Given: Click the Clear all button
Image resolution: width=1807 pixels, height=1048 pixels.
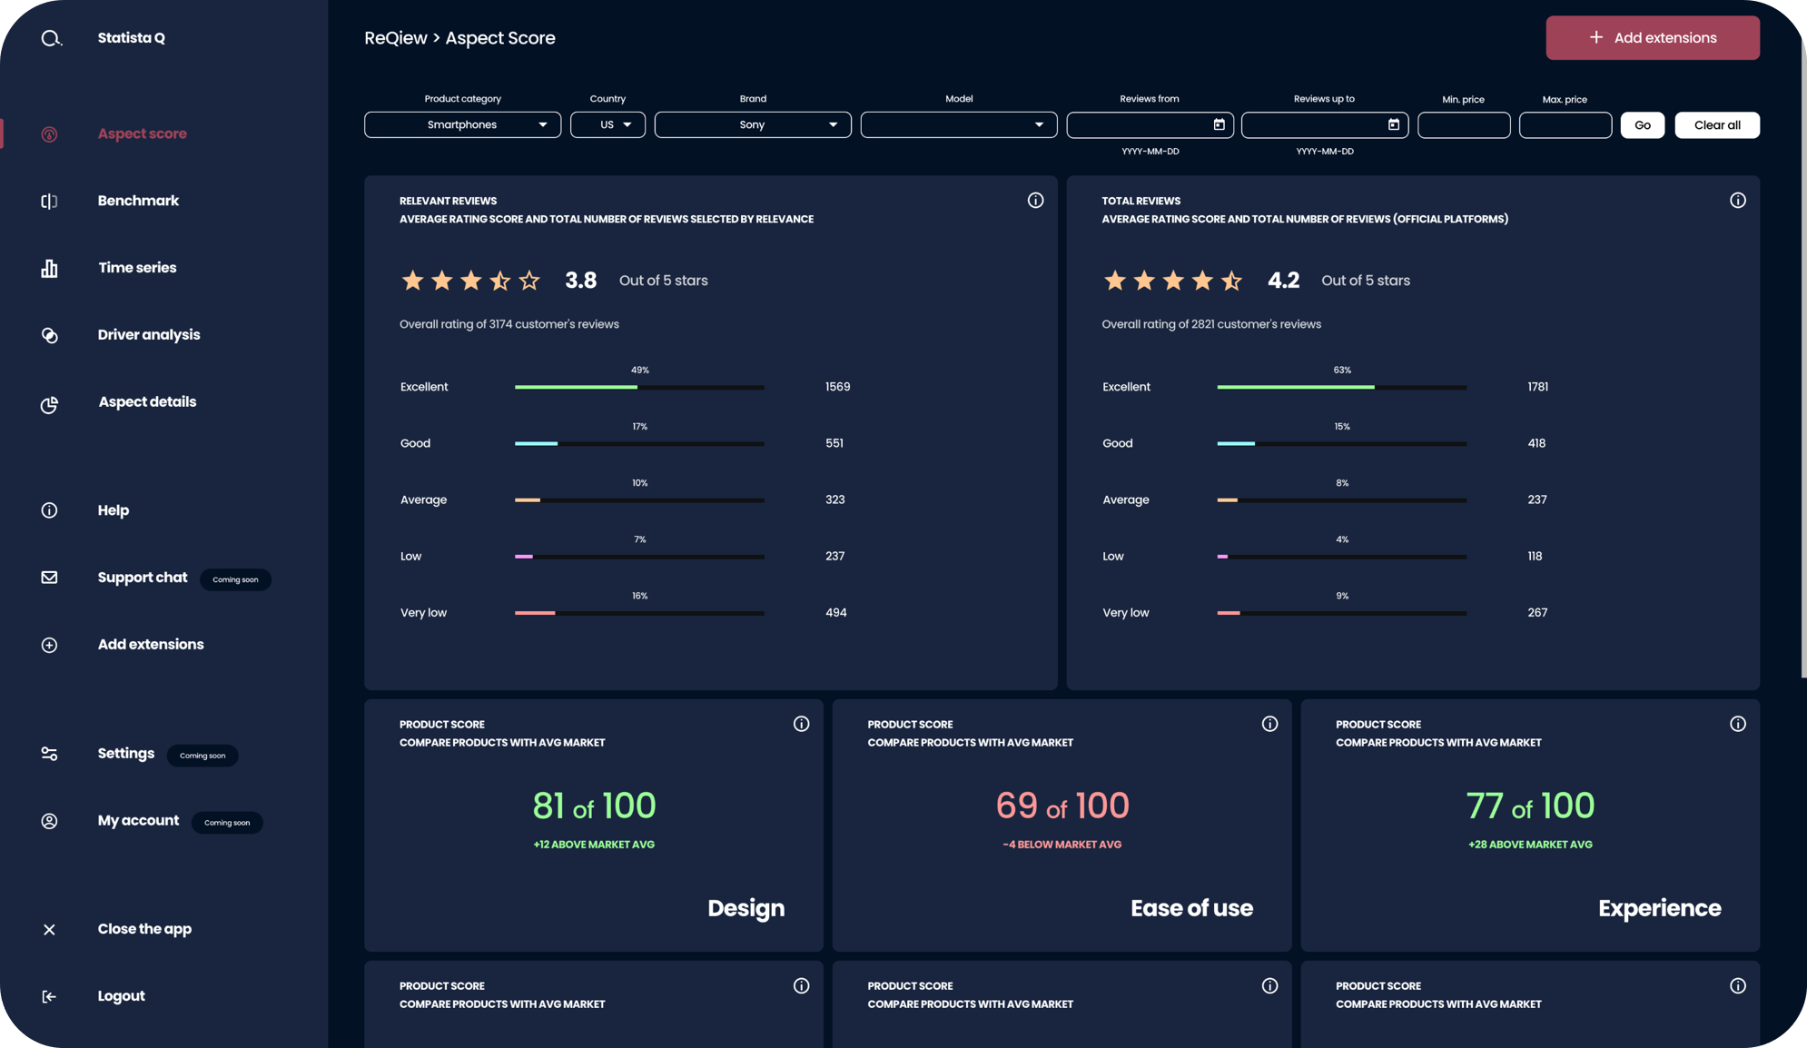Looking at the screenshot, I should [1716, 124].
